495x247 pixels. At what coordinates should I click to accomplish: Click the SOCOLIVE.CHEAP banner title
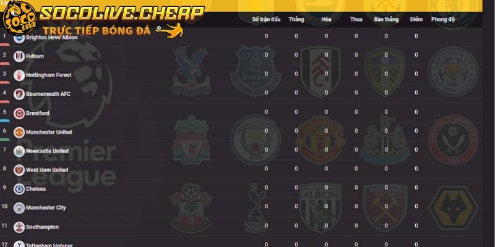click(123, 14)
